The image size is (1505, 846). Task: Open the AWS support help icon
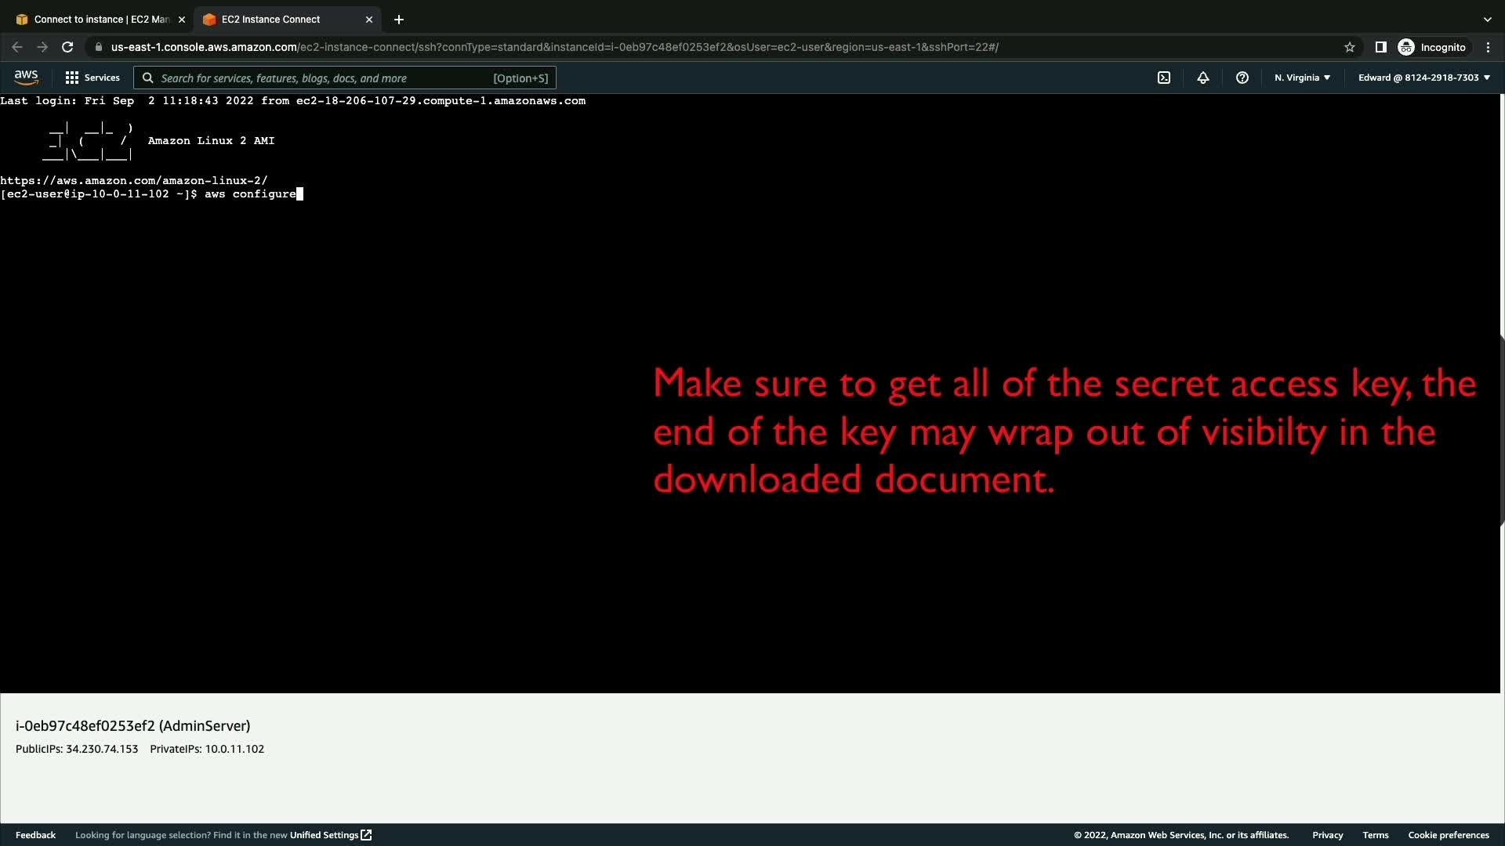1242,78
